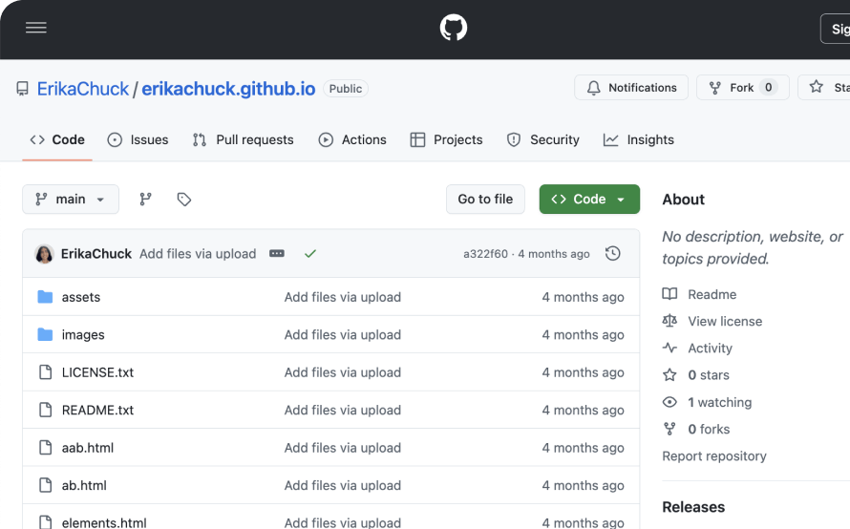Click the fork count badge showing 0

click(768, 87)
